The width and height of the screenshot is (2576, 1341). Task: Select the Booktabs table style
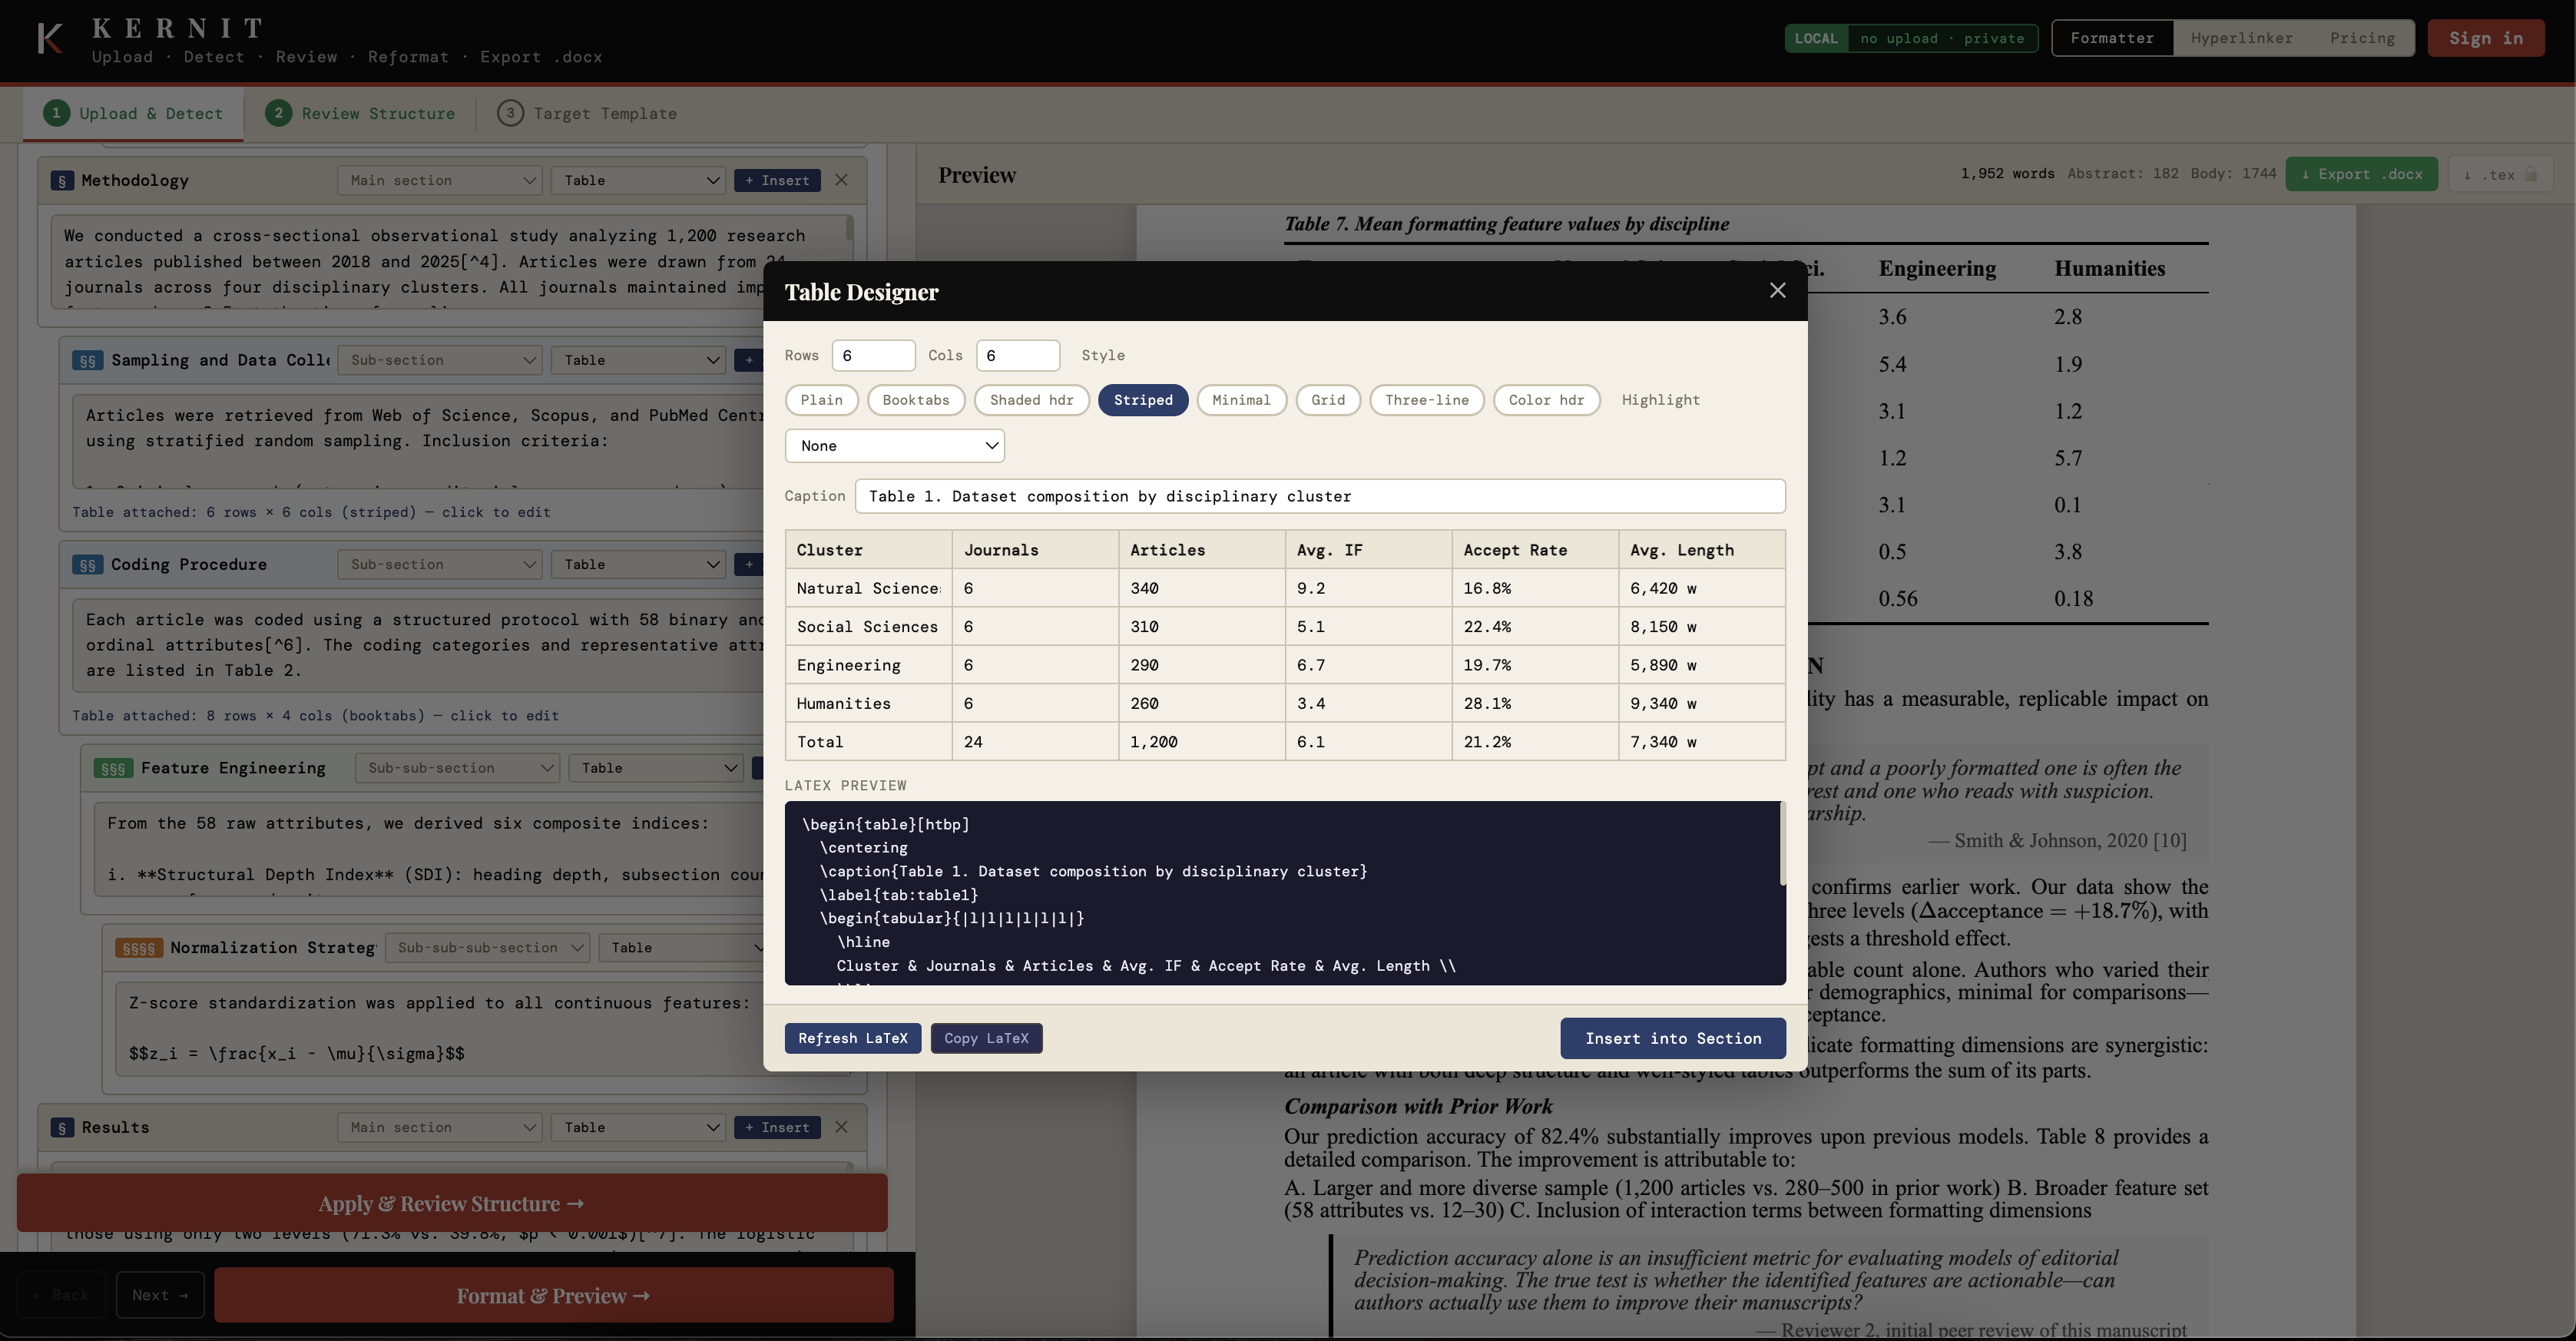click(915, 400)
